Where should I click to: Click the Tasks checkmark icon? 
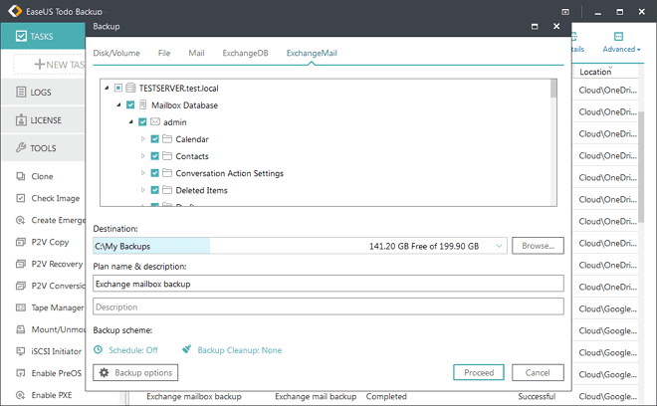point(21,36)
